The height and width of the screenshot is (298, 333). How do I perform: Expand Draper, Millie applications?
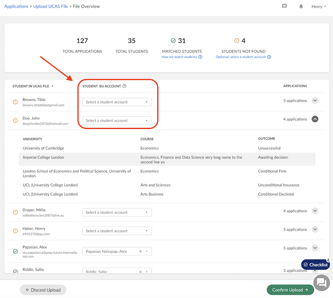pos(315,211)
